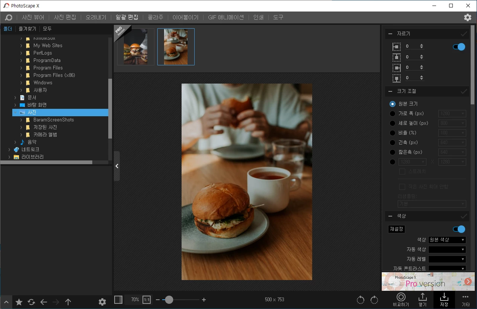Collapse left panel with arrow handle
This screenshot has width=477, height=309.
pyautogui.click(x=117, y=166)
